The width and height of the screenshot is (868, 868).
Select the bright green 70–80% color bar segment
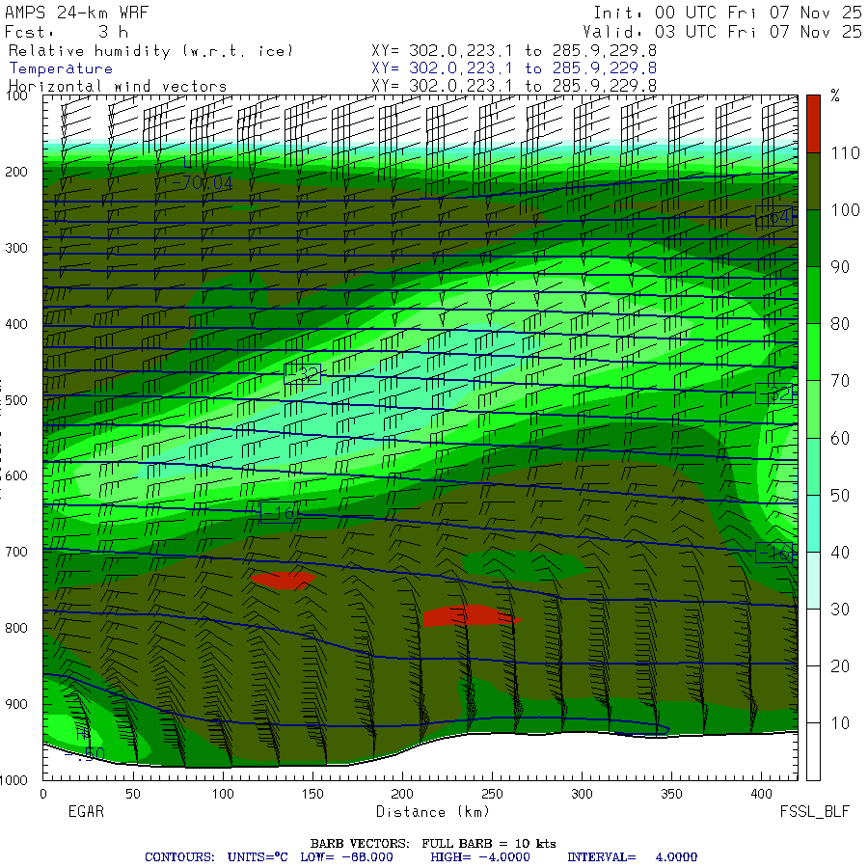coord(813,352)
